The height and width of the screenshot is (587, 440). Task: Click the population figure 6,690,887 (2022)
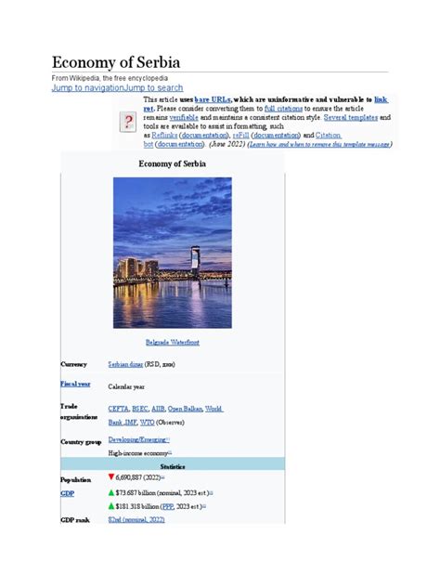click(x=137, y=477)
